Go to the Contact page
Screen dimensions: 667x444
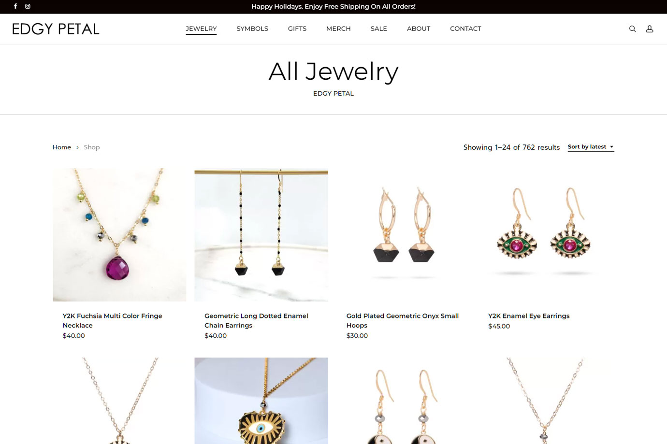click(x=465, y=29)
